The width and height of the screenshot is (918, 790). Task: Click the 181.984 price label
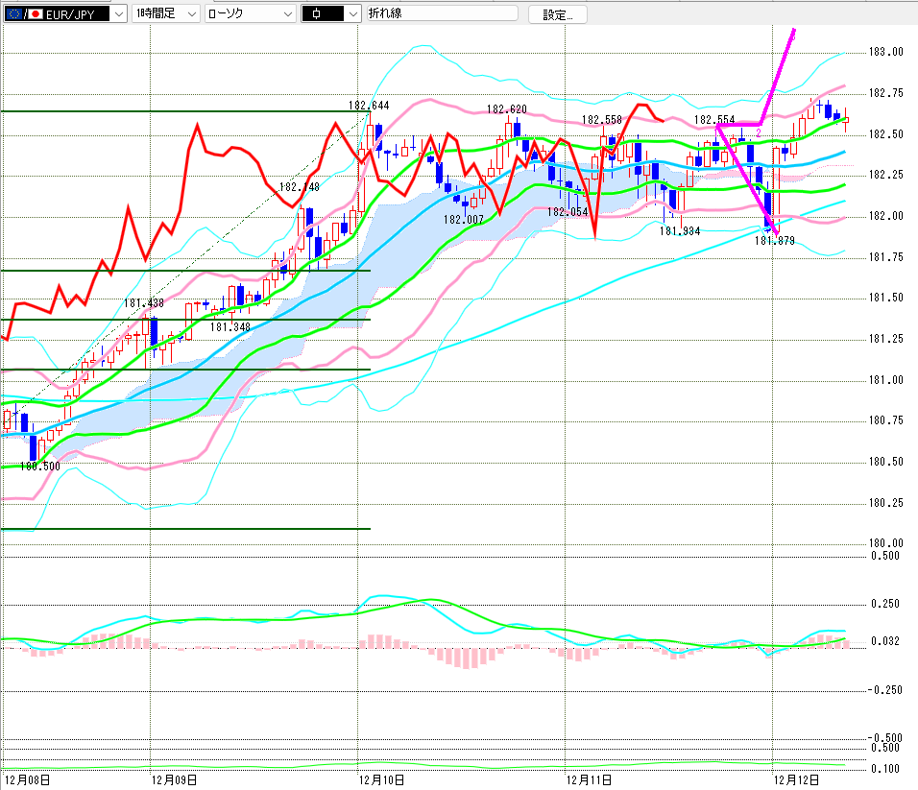(x=679, y=231)
